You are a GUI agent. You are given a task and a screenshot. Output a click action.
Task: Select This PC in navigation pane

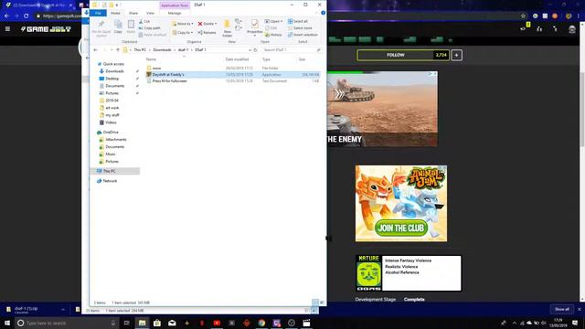tap(110, 171)
